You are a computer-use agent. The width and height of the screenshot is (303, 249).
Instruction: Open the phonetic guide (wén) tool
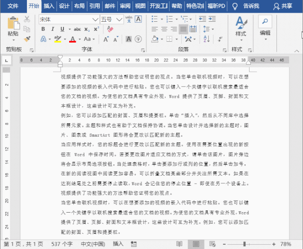point(129,19)
